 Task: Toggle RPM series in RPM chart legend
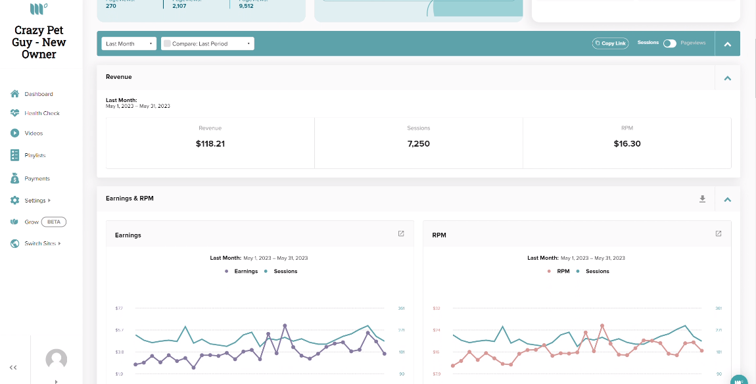coord(558,271)
